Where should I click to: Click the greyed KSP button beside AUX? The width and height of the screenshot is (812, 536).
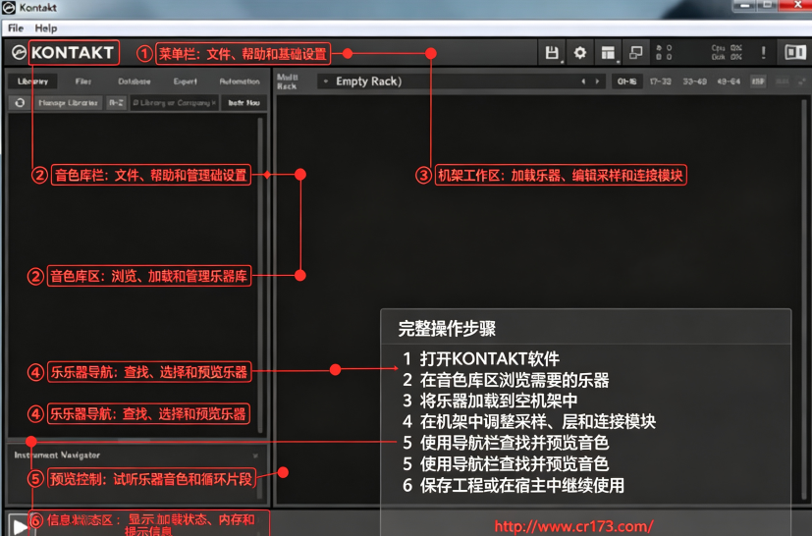click(782, 81)
